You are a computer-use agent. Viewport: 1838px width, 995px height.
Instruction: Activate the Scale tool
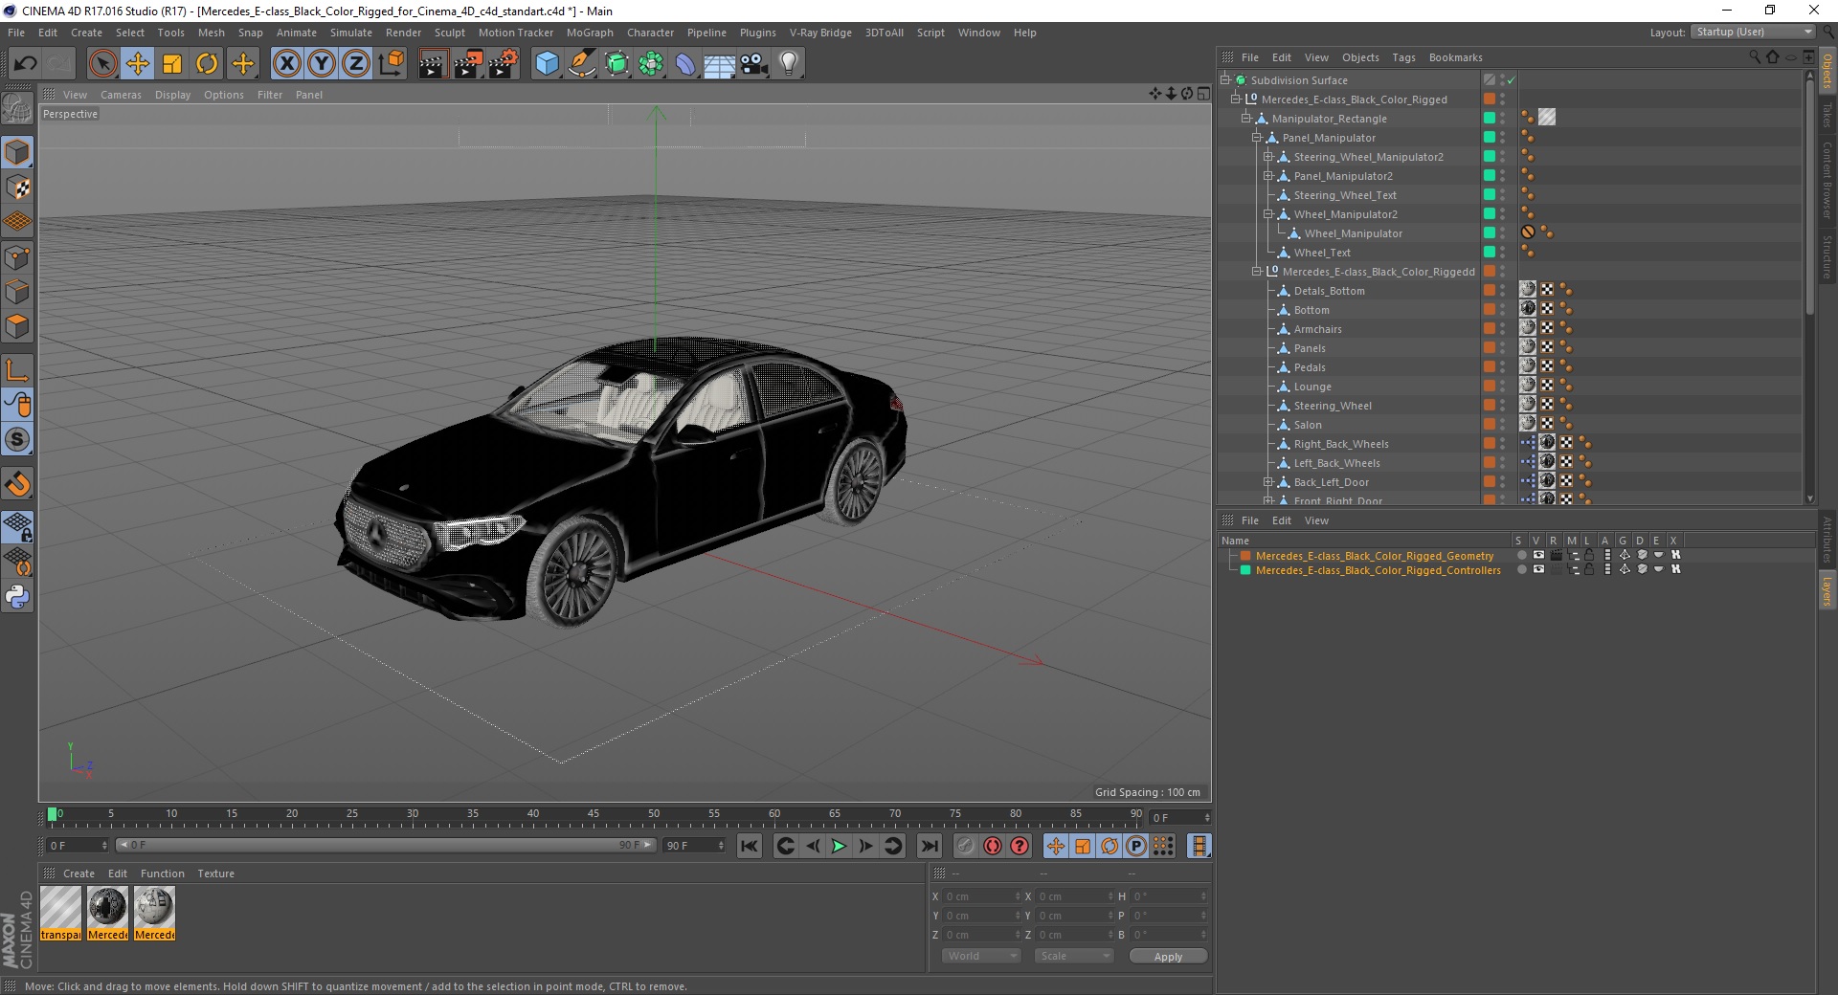(172, 64)
